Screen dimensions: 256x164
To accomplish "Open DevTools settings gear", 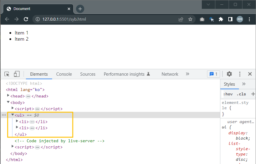I will click(229, 74).
